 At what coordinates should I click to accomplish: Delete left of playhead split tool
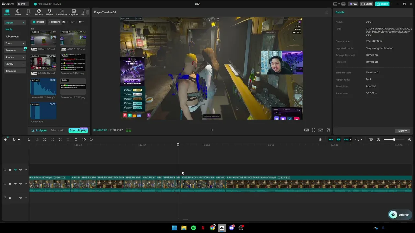[x=53, y=139]
